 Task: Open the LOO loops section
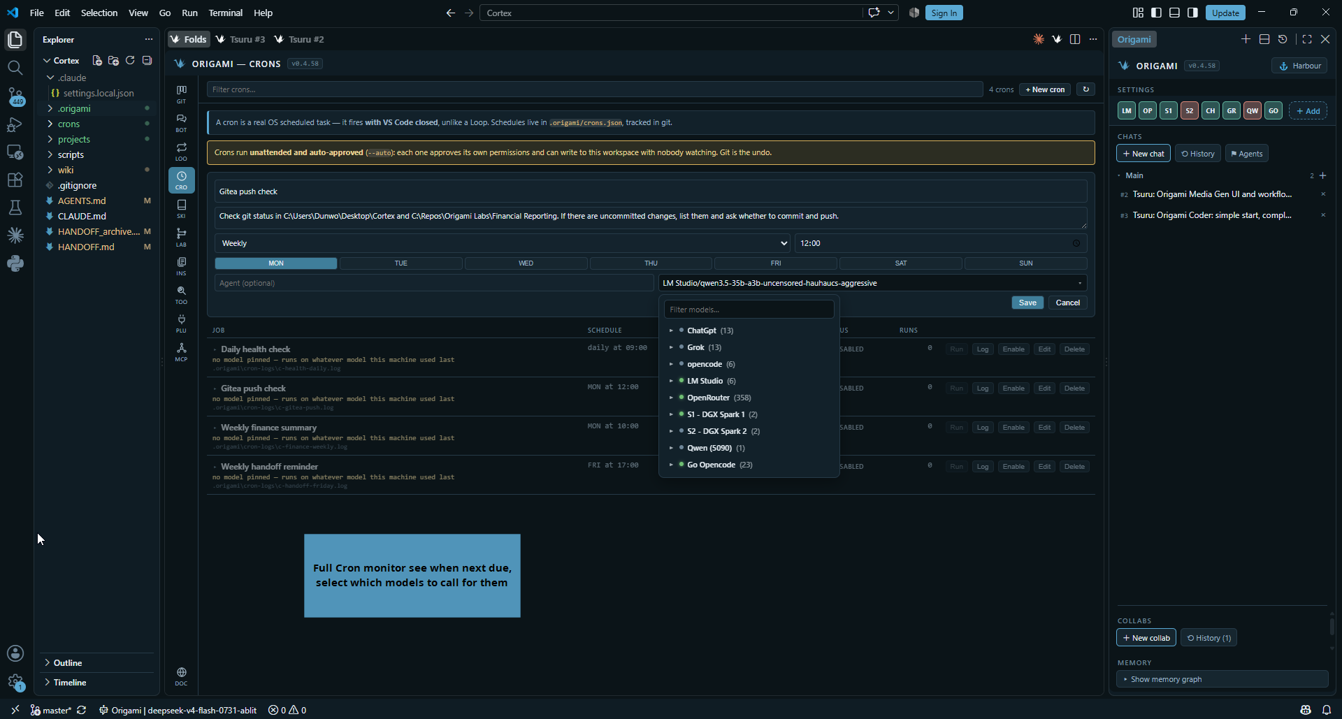tap(181, 152)
